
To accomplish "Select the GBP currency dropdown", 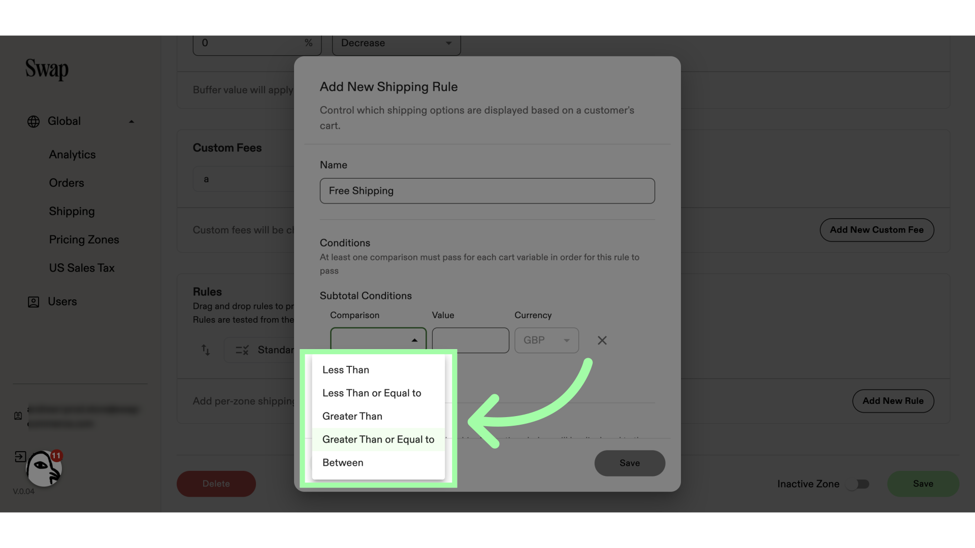I will point(546,340).
